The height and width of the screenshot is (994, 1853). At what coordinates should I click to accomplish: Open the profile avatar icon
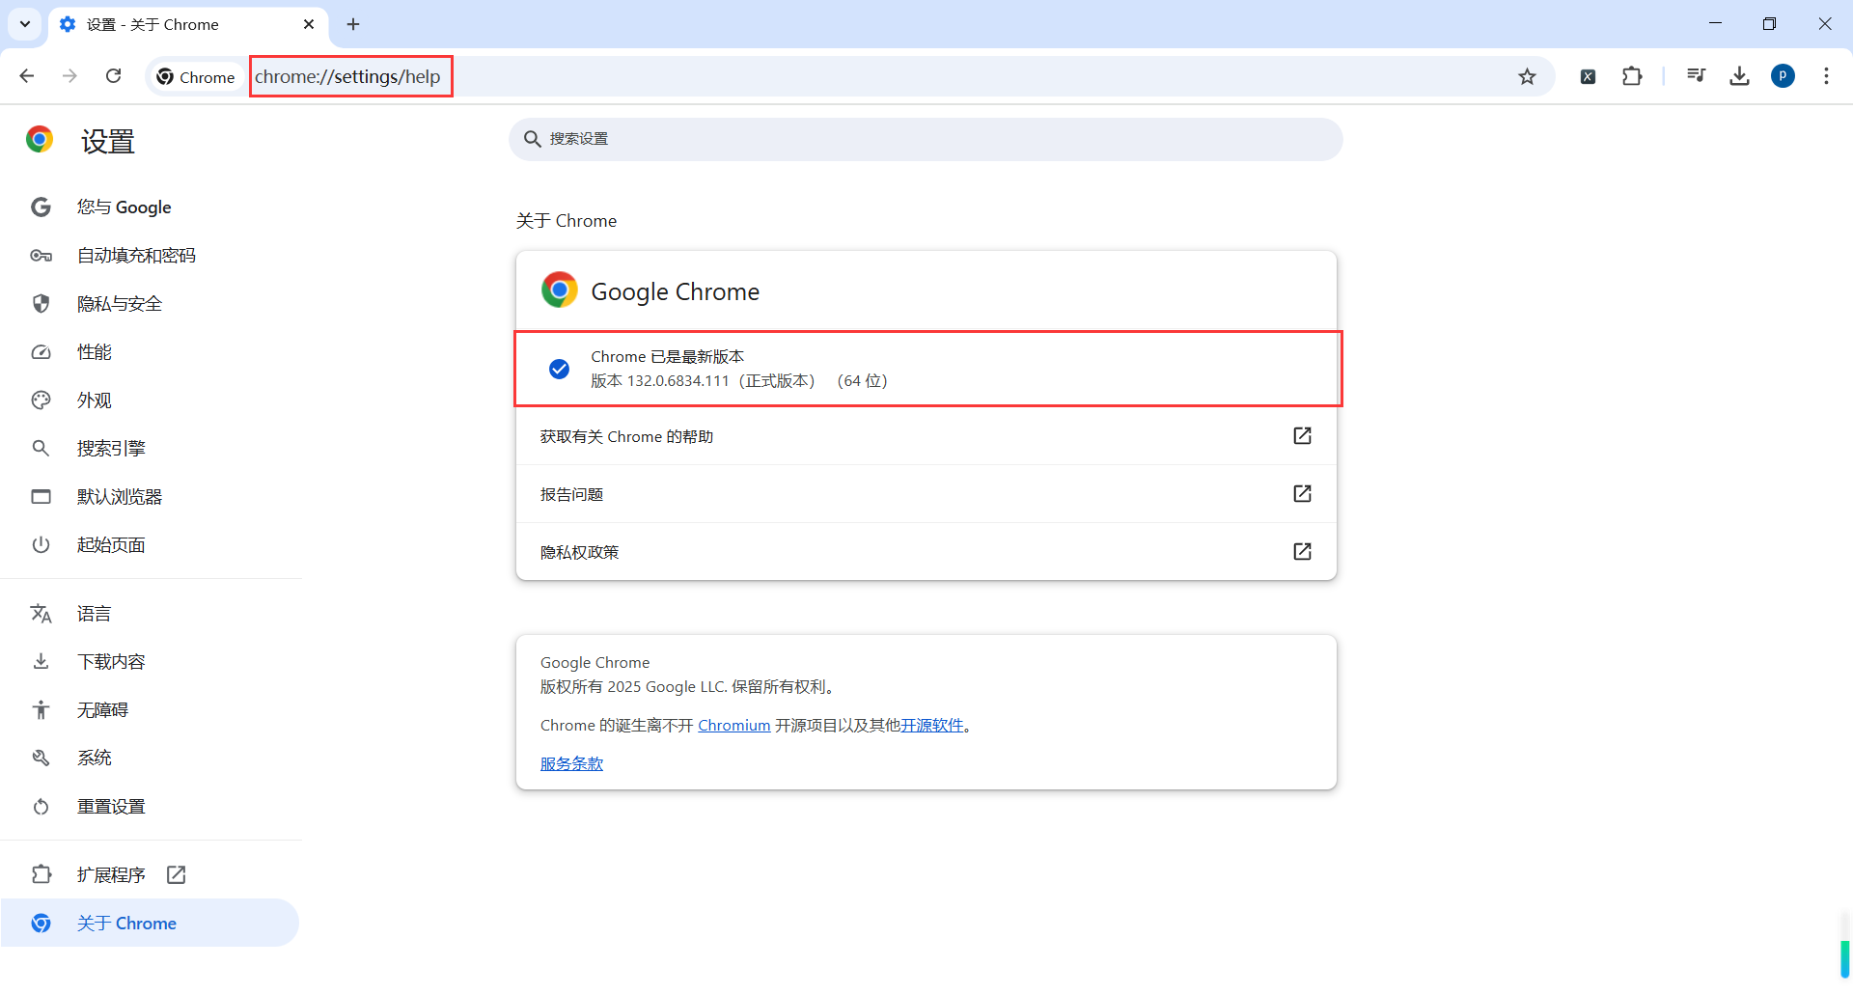[1783, 76]
